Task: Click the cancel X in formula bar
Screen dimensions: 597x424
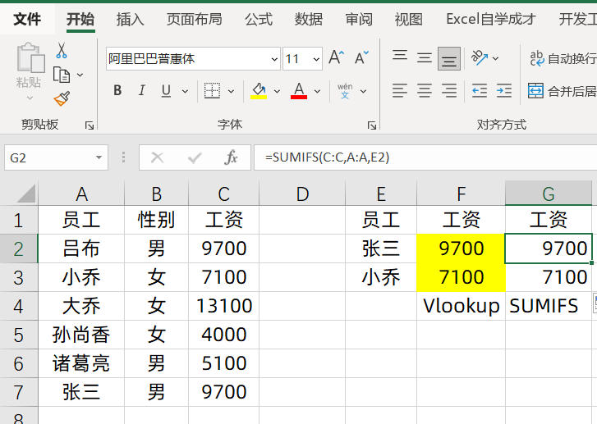Action: point(157,157)
